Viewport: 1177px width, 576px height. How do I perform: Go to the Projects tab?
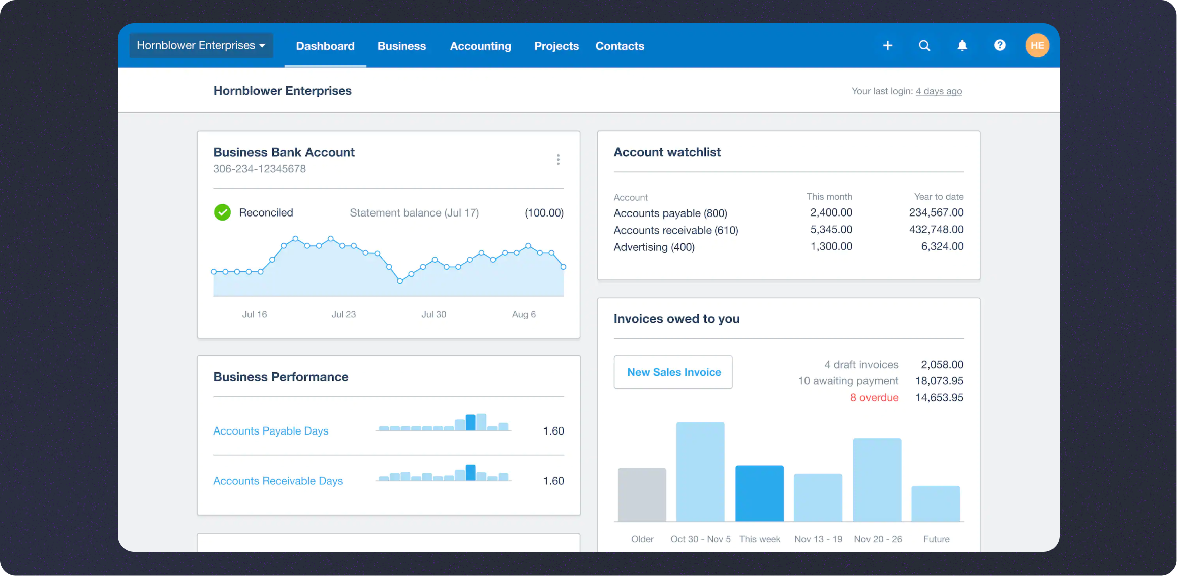tap(556, 46)
